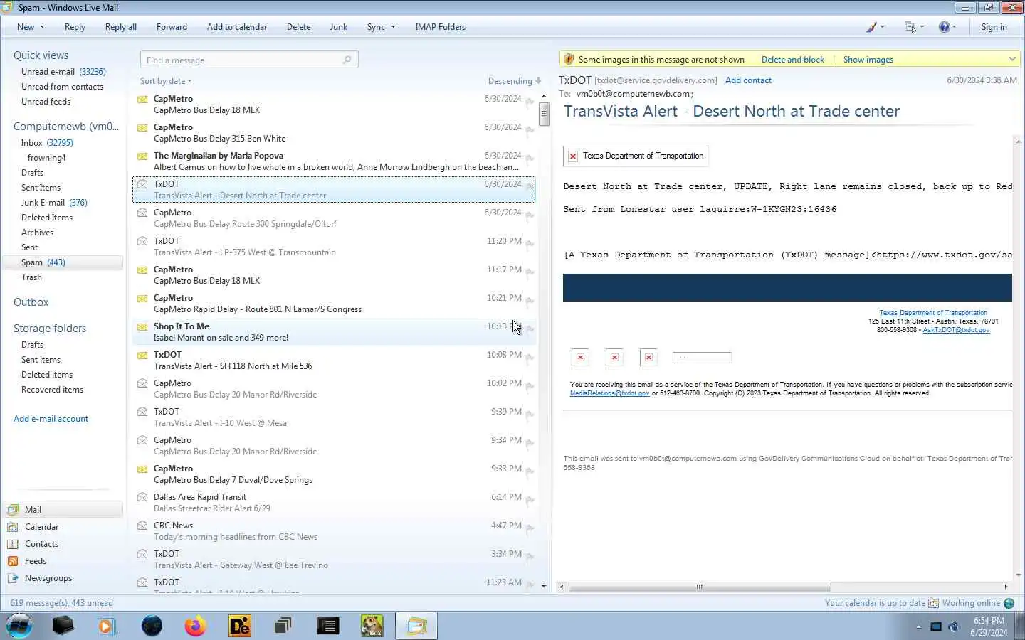
Task: Click the Working online globe status icon
Action: (x=1009, y=603)
